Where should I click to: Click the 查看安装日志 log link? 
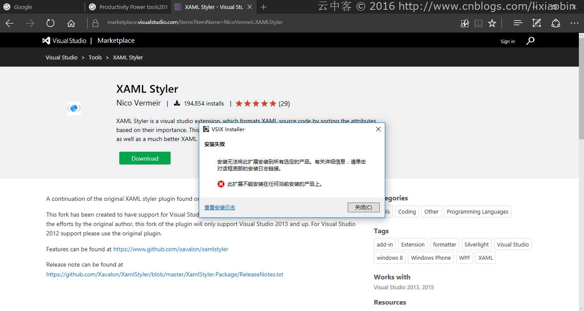pyautogui.click(x=220, y=208)
